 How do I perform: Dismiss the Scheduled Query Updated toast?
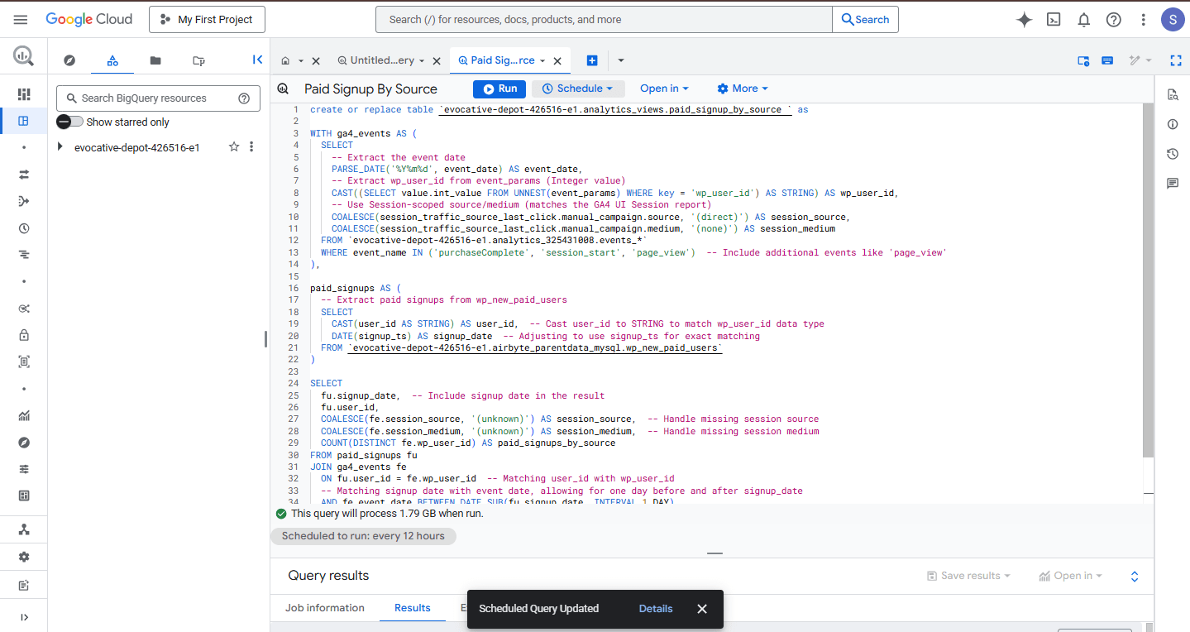tap(702, 608)
